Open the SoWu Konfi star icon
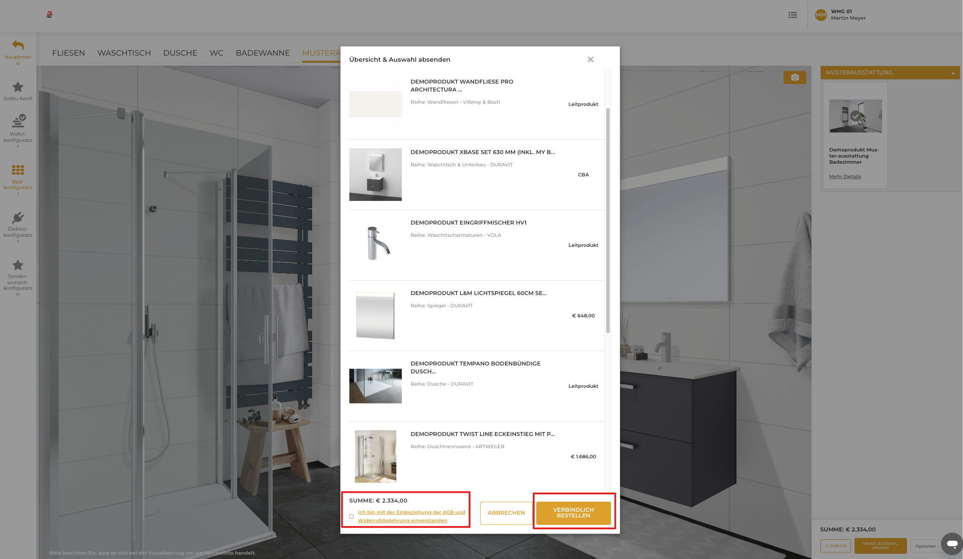 pos(18,87)
